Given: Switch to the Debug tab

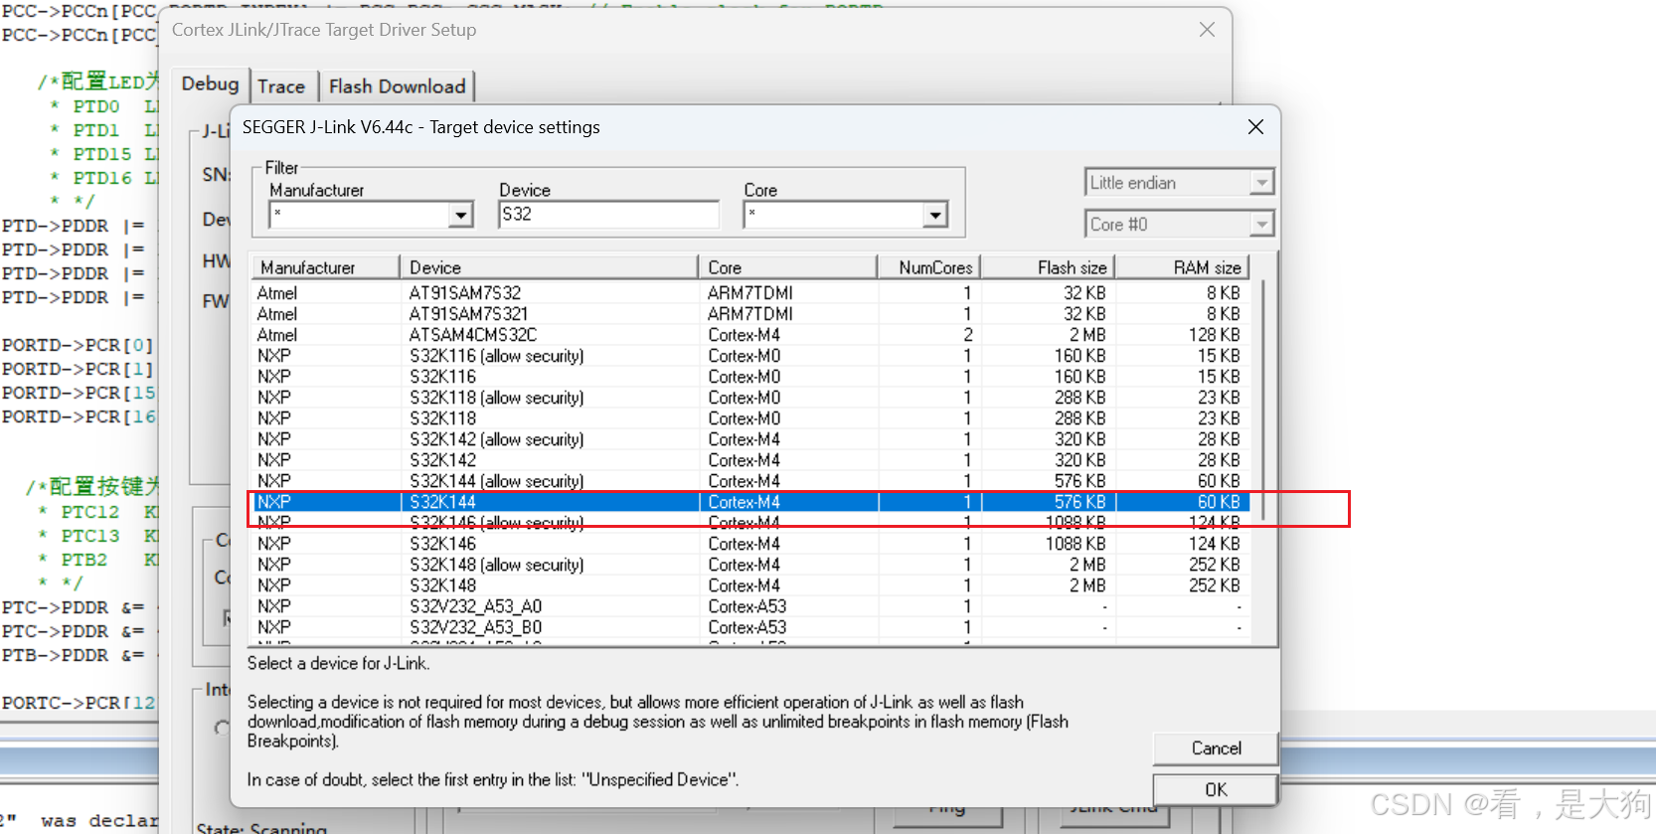Looking at the screenshot, I should click(210, 84).
